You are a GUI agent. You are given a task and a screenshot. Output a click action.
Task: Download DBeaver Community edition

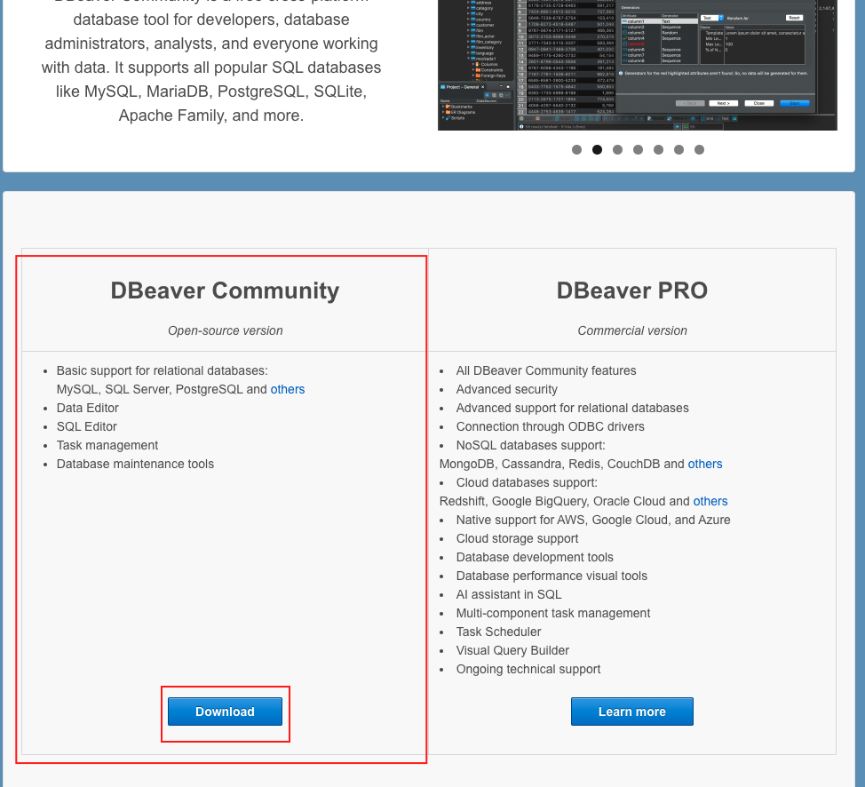[x=225, y=711]
